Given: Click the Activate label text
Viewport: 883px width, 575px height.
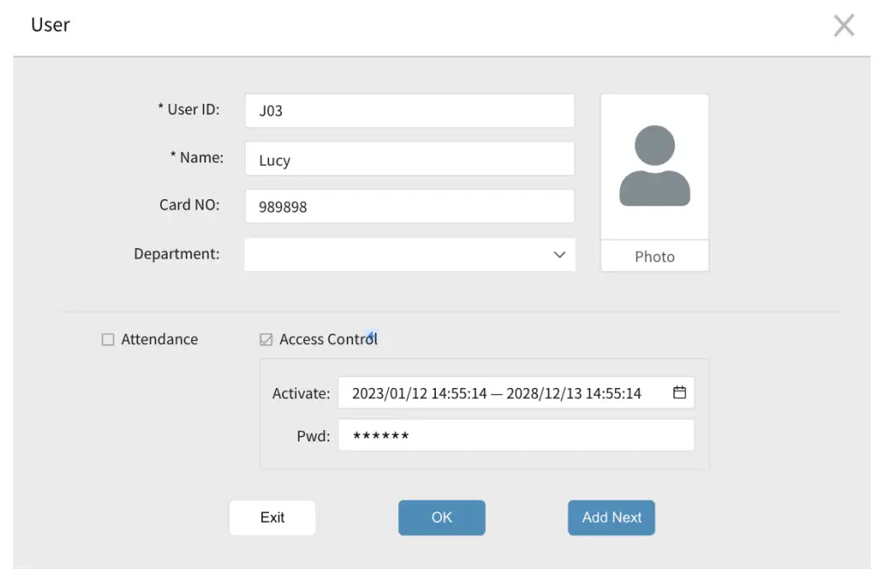Looking at the screenshot, I should 300,394.
